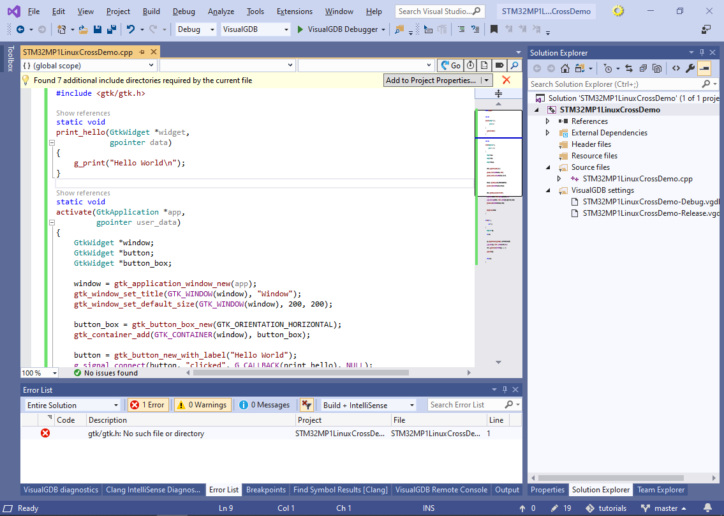Image resolution: width=724 pixels, height=516 pixels.
Task: Click the tutorials repository in status bar
Action: click(x=606, y=508)
